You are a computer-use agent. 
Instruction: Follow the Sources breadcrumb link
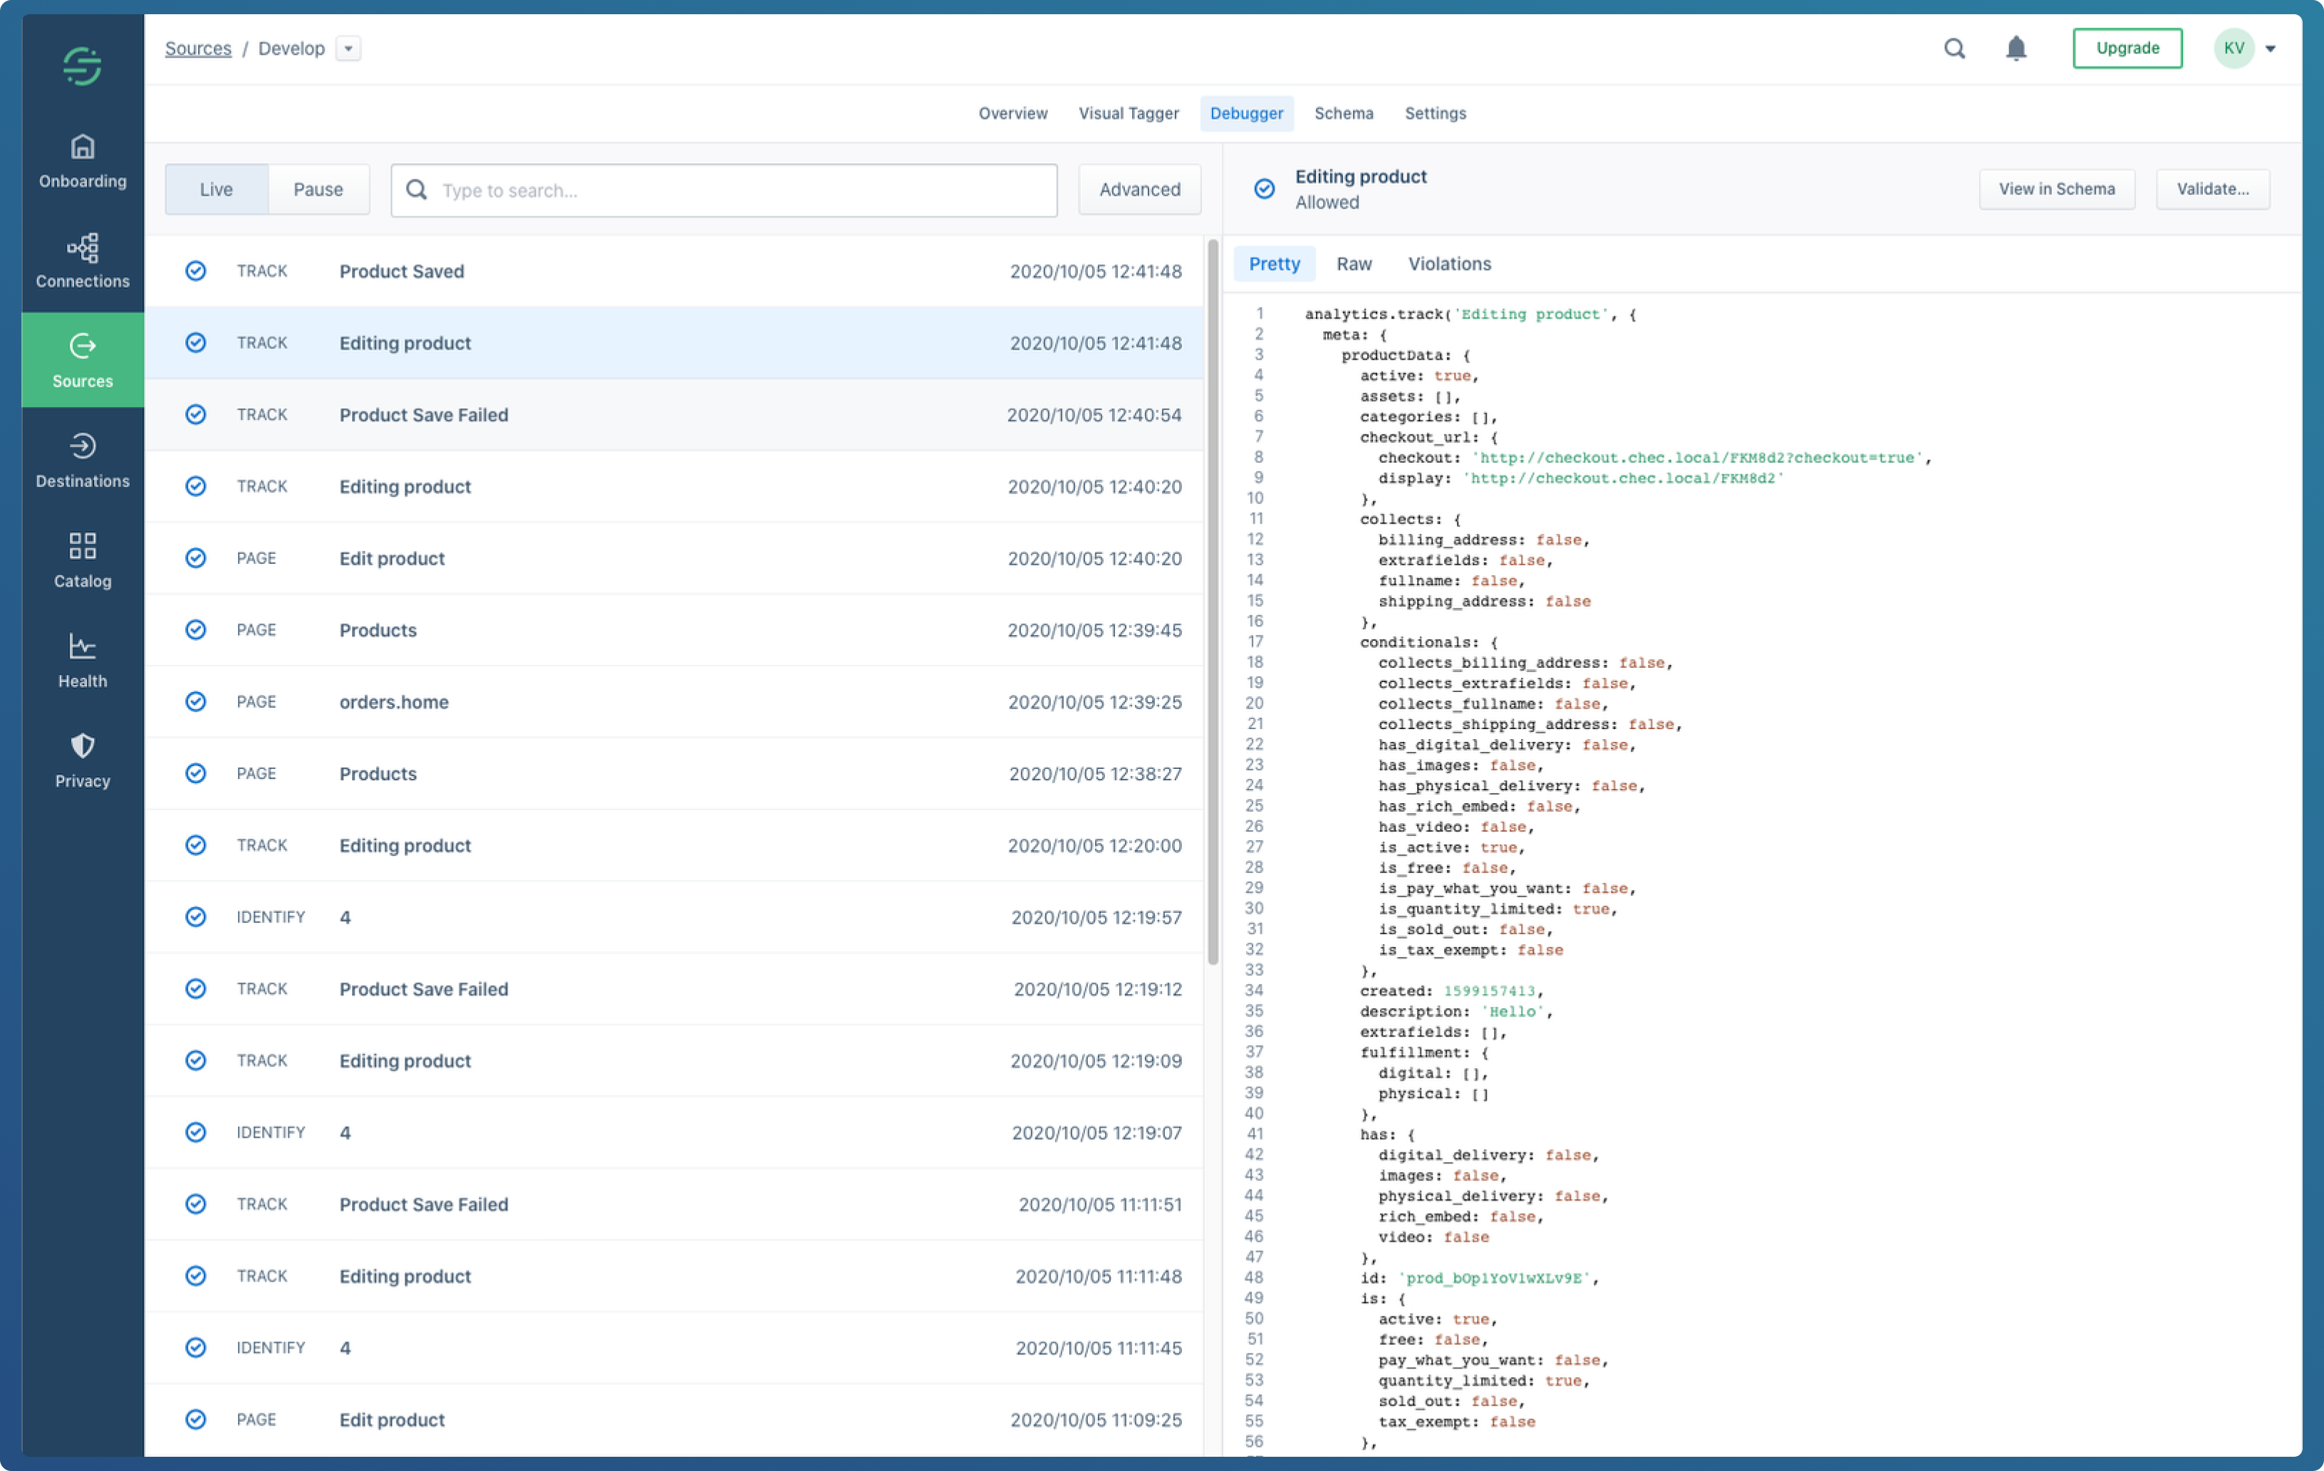pyautogui.click(x=198, y=48)
